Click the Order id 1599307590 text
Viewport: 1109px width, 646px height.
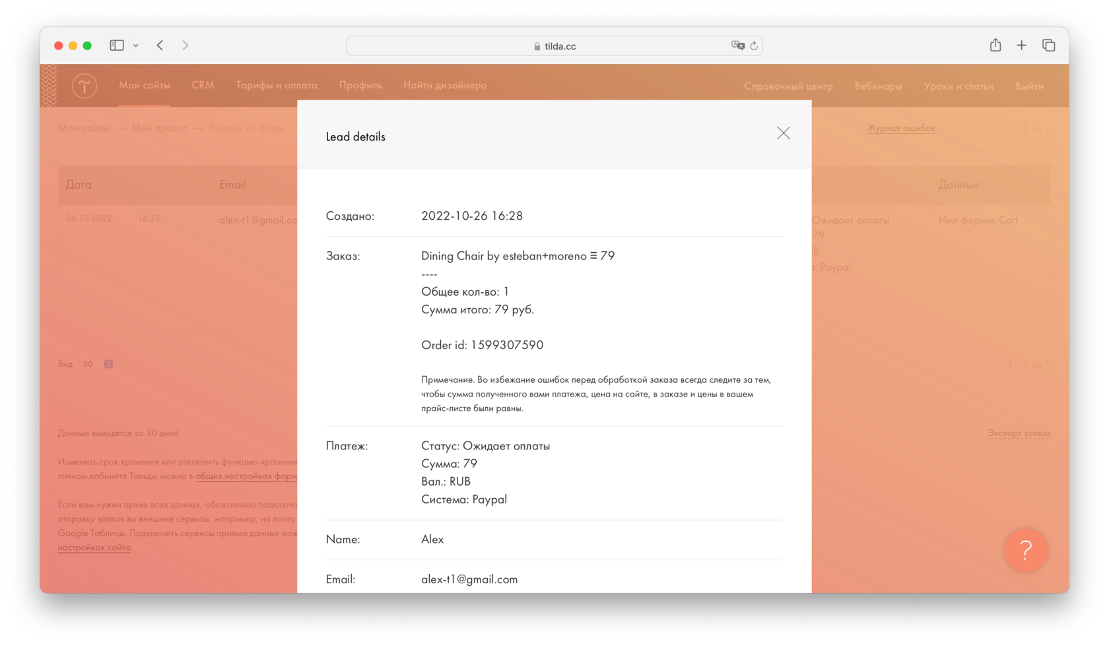483,345
